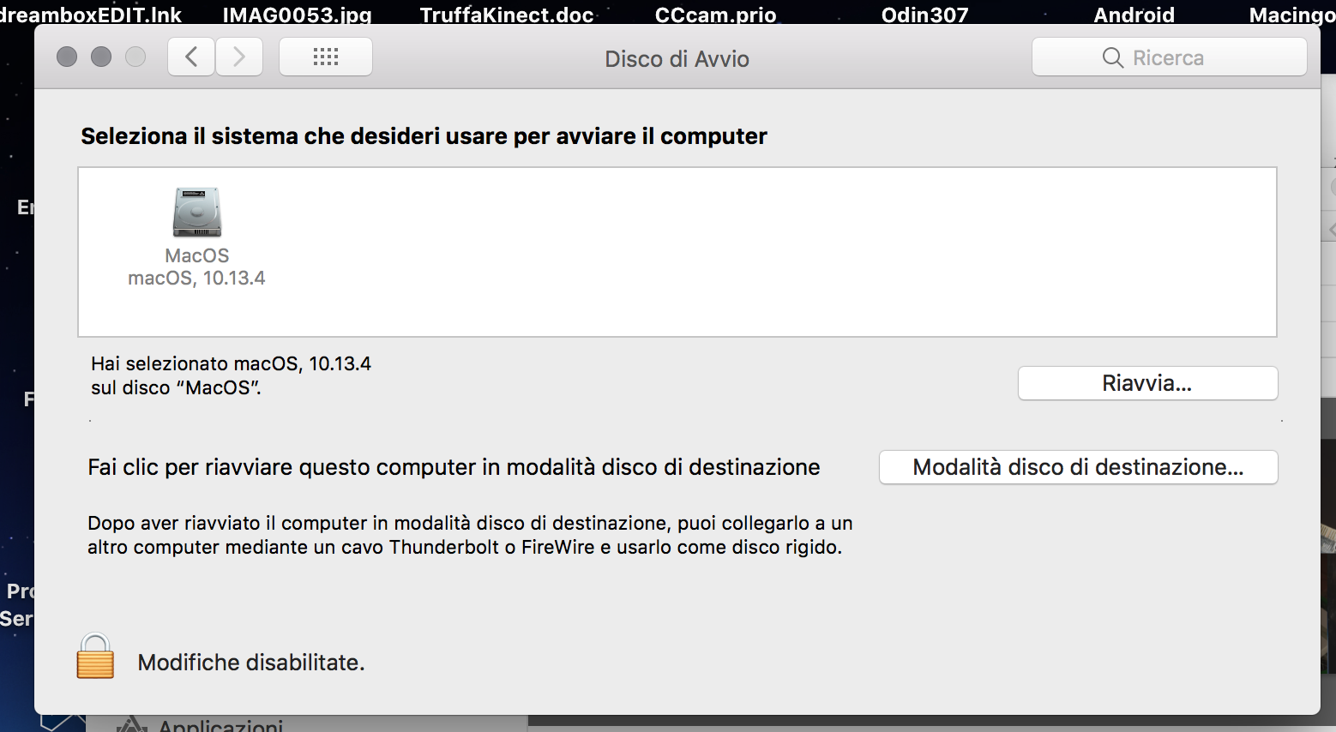
Task: Select the dreamboxEDIT.lnk desktop file
Action: coord(91,15)
